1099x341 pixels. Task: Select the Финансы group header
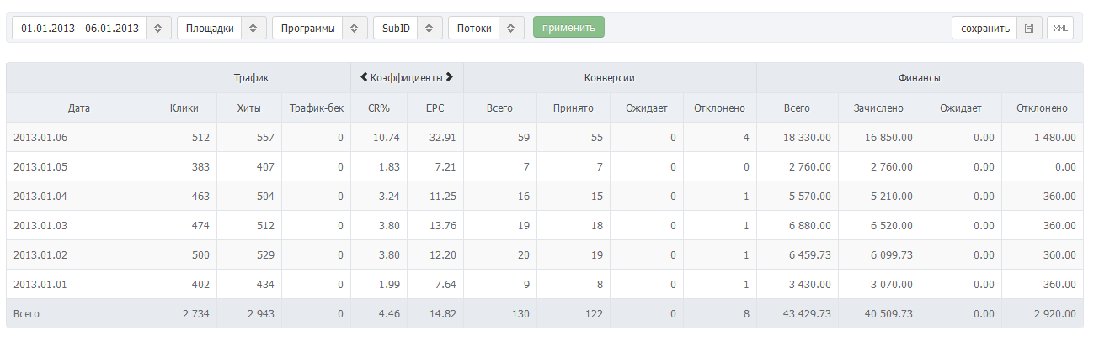tap(919, 77)
